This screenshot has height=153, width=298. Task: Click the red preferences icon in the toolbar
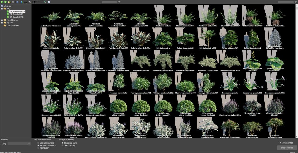49,2
